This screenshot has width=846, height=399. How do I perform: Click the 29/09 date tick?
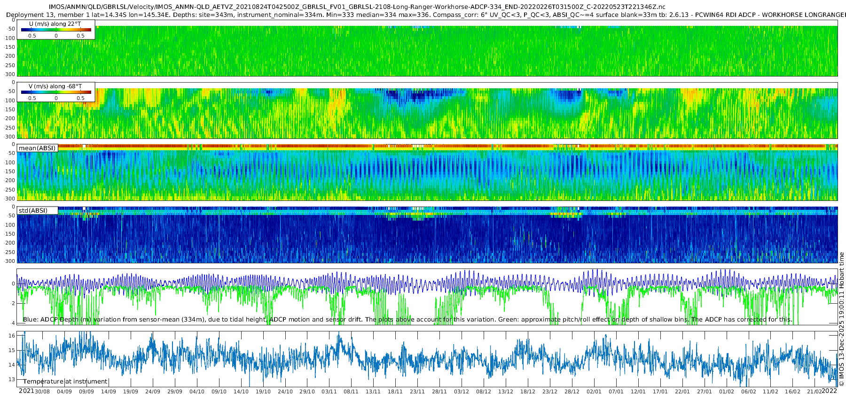175,391
